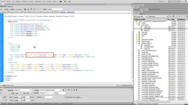This screenshot has height=105, width=188.
Task: Toggle italic in the Properties panel
Action: 66,90
